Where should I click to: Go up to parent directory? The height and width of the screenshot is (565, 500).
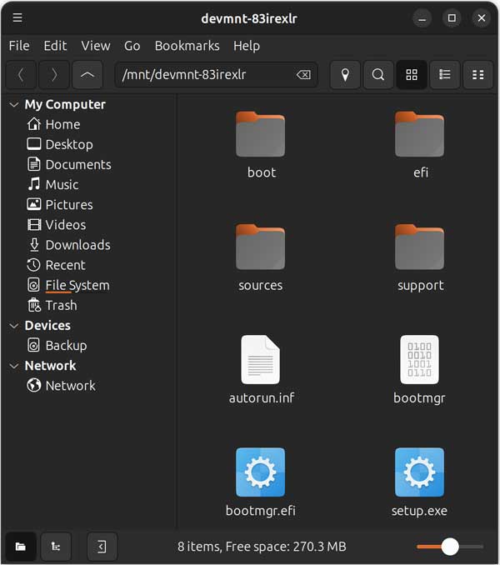[x=87, y=75]
